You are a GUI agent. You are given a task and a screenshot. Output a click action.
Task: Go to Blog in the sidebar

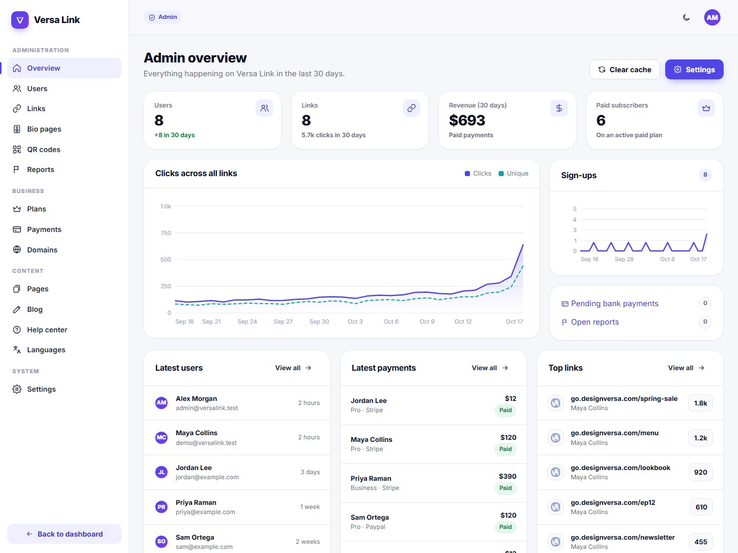64,309
